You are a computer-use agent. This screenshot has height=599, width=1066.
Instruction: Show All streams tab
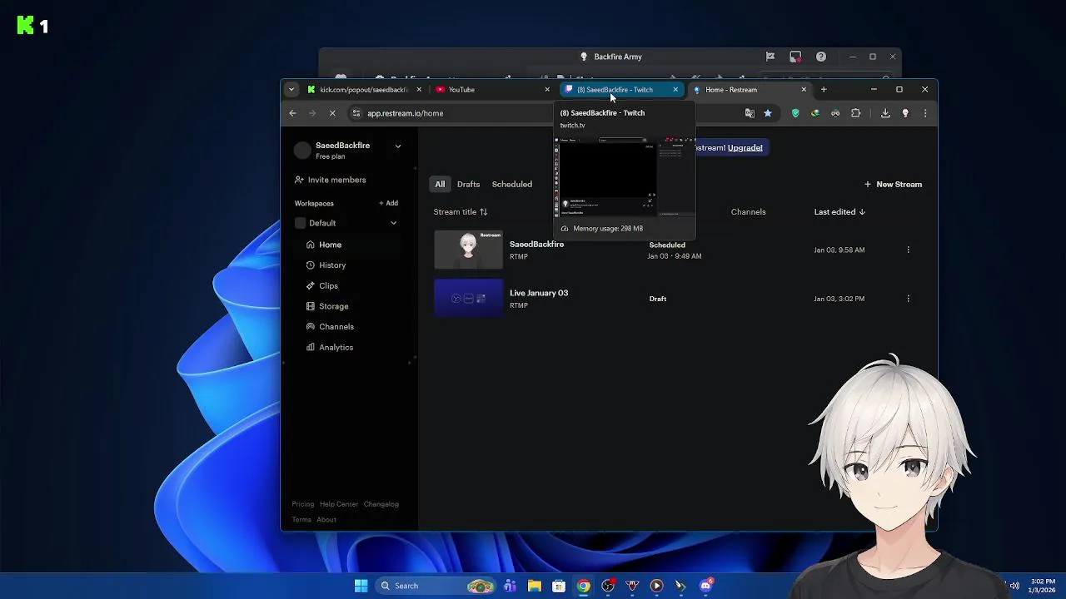click(x=440, y=184)
